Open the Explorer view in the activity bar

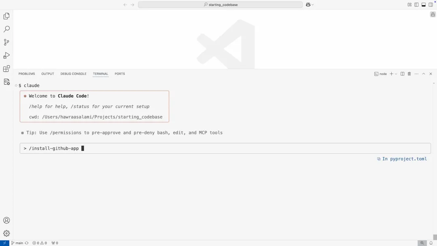(x=6, y=16)
